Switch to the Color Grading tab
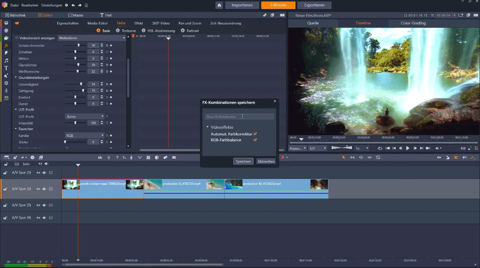Image resolution: width=480 pixels, height=268 pixels. coord(413,23)
